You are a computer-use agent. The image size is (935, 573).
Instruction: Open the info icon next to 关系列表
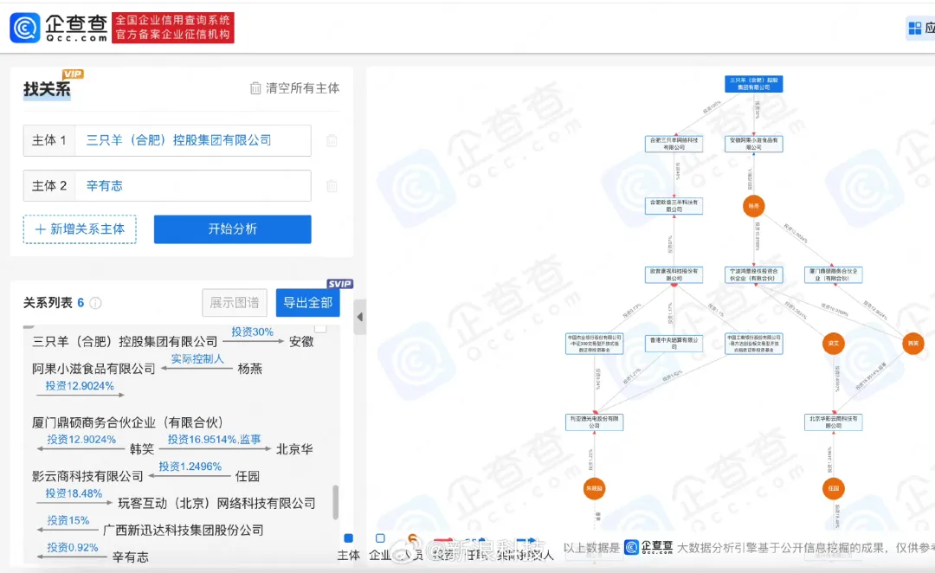[x=96, y=303]
